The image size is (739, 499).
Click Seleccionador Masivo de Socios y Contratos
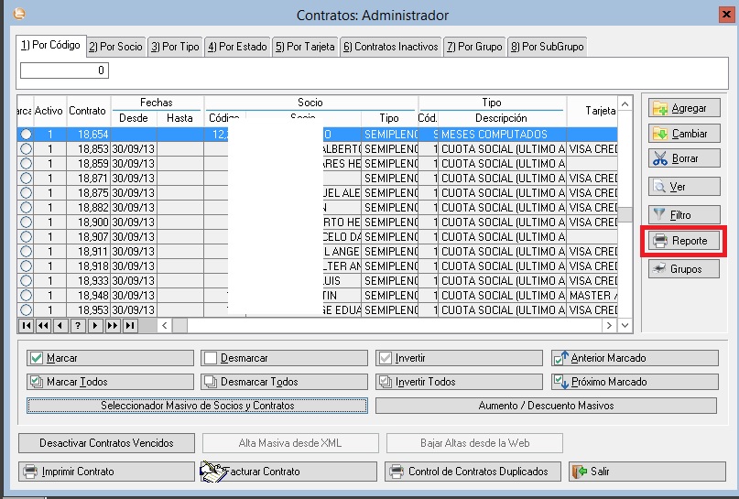tap(197, 406)
